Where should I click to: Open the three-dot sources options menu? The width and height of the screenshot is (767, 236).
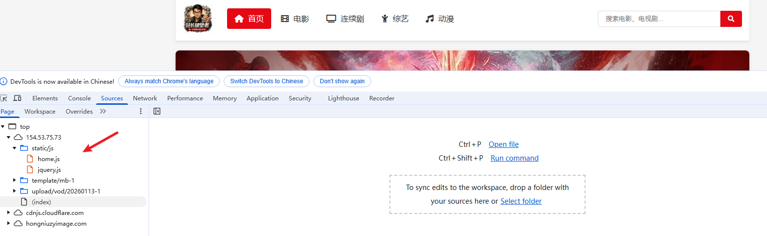pyautogui.click(x=141, y=111)
